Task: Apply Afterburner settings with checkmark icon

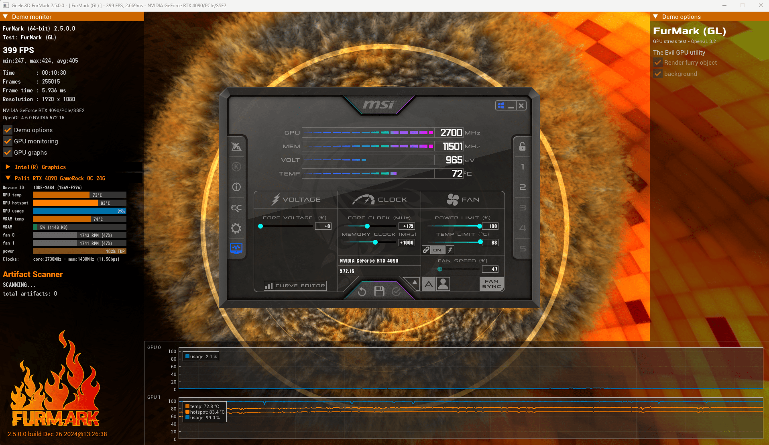Action: pos(396,292)
